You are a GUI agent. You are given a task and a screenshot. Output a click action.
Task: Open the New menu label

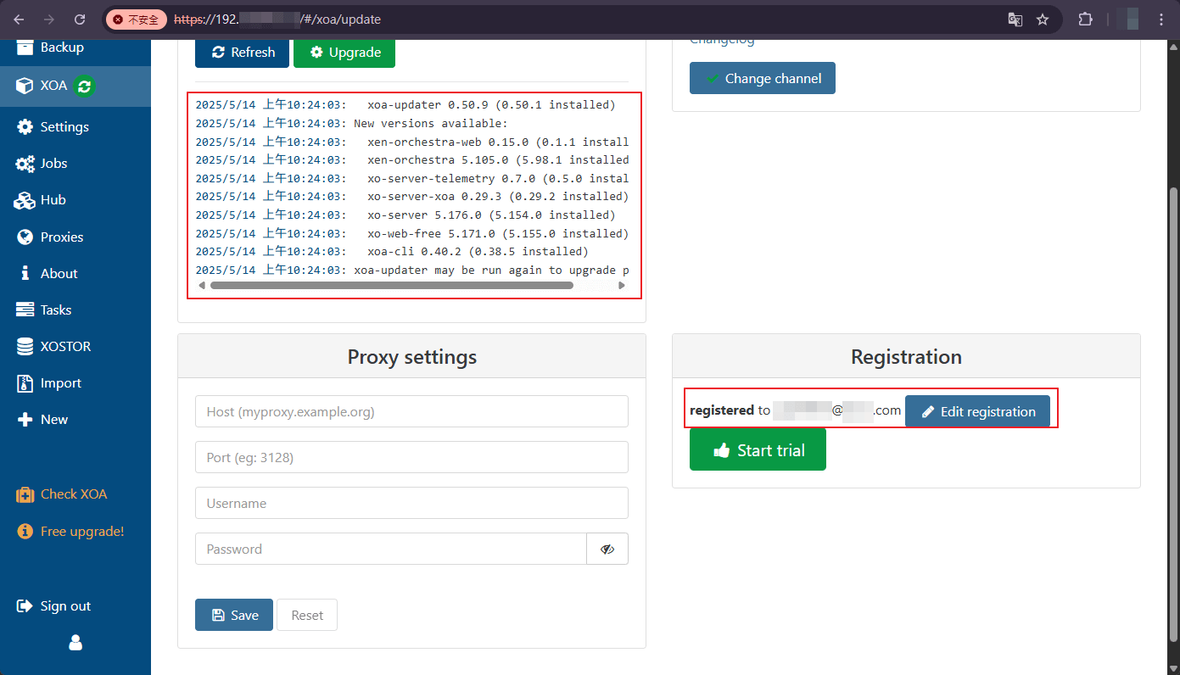pyautogui.click(x=54, y=419)
